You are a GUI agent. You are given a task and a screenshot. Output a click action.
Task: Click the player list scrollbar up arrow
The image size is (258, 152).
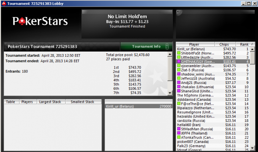pyautogui.click(x=252, y=49)
